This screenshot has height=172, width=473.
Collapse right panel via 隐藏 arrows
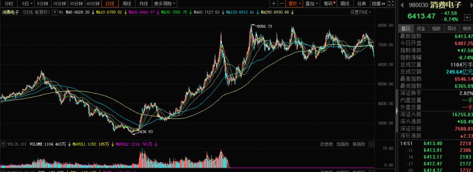[x=378, y=4]
